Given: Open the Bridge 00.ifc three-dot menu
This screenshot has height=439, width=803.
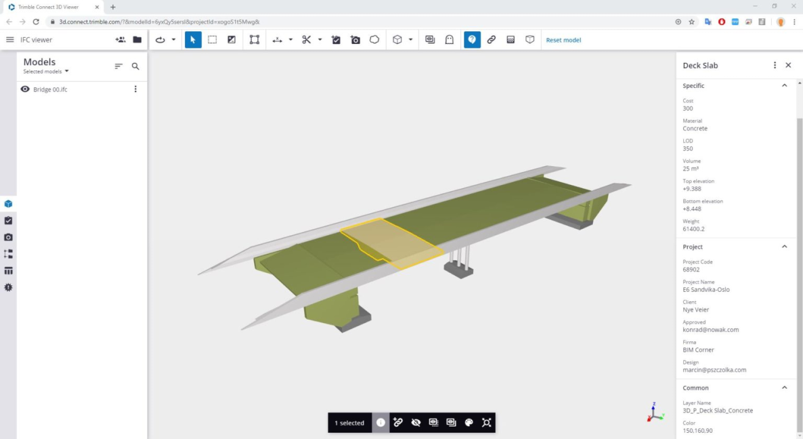Looking at the screenshot, I should click(x=136, y=89).
